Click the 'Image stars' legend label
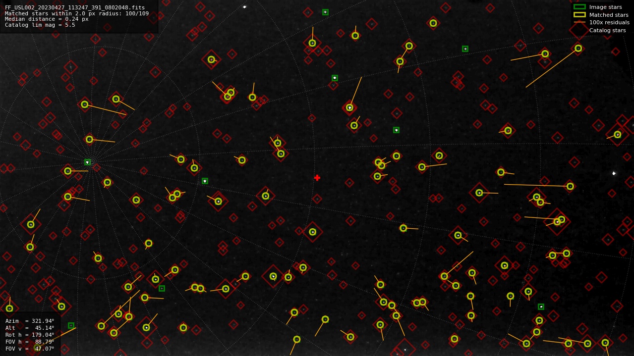Screen dimensions: 634x356 [x=606, y=7]
